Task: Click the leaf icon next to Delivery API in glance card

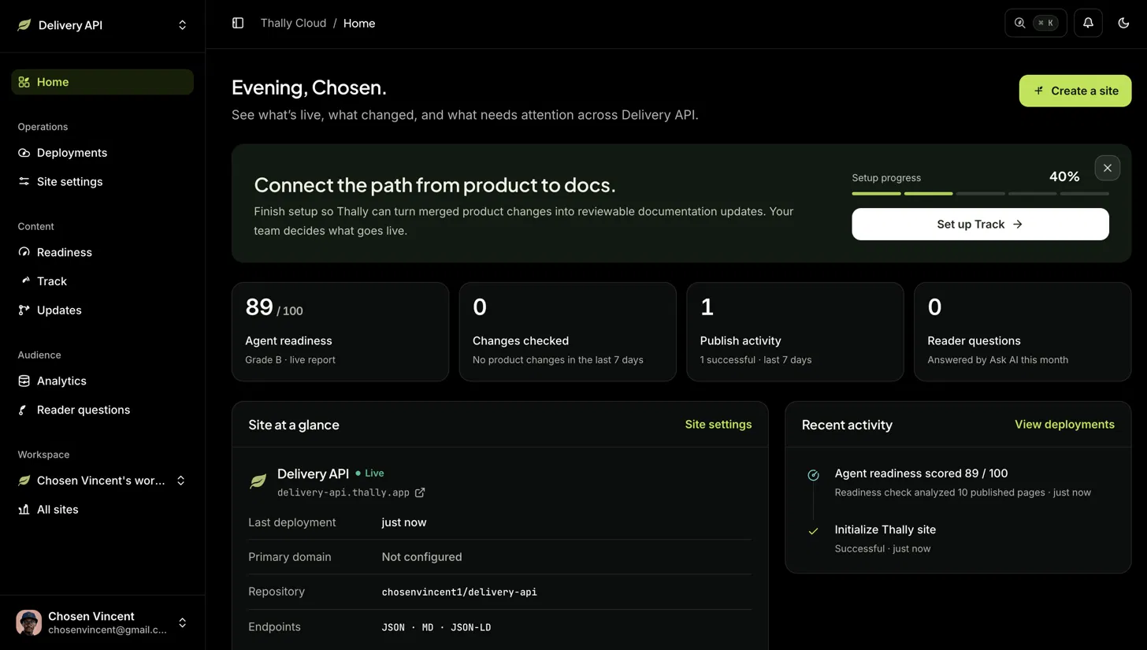Action: tap(258, 481)
